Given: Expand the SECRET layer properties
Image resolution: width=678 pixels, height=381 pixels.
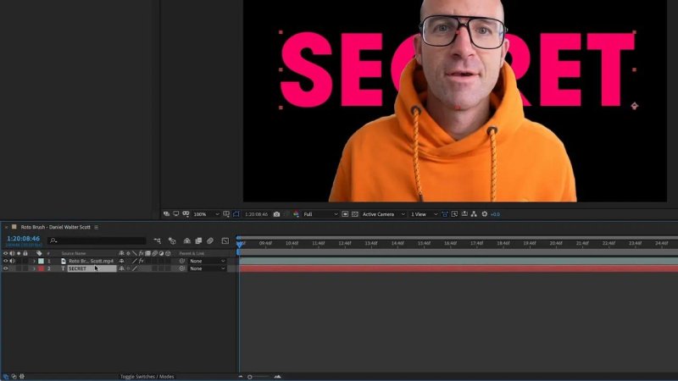Looking at the screenshot, I should (x=34, y=268).
